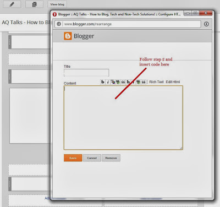Open the text color picker icon
Screen dimensions: 220x207
tap(113, 82)
